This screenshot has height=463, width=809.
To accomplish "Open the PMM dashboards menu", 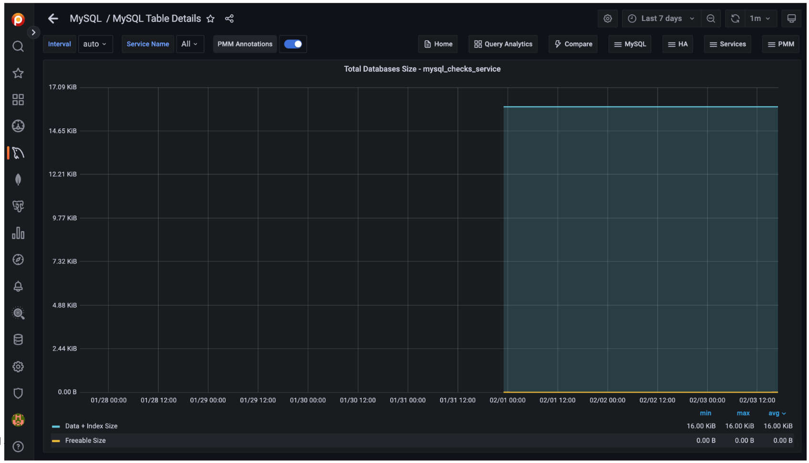I will pyautogui.click(x=781, y=44).
